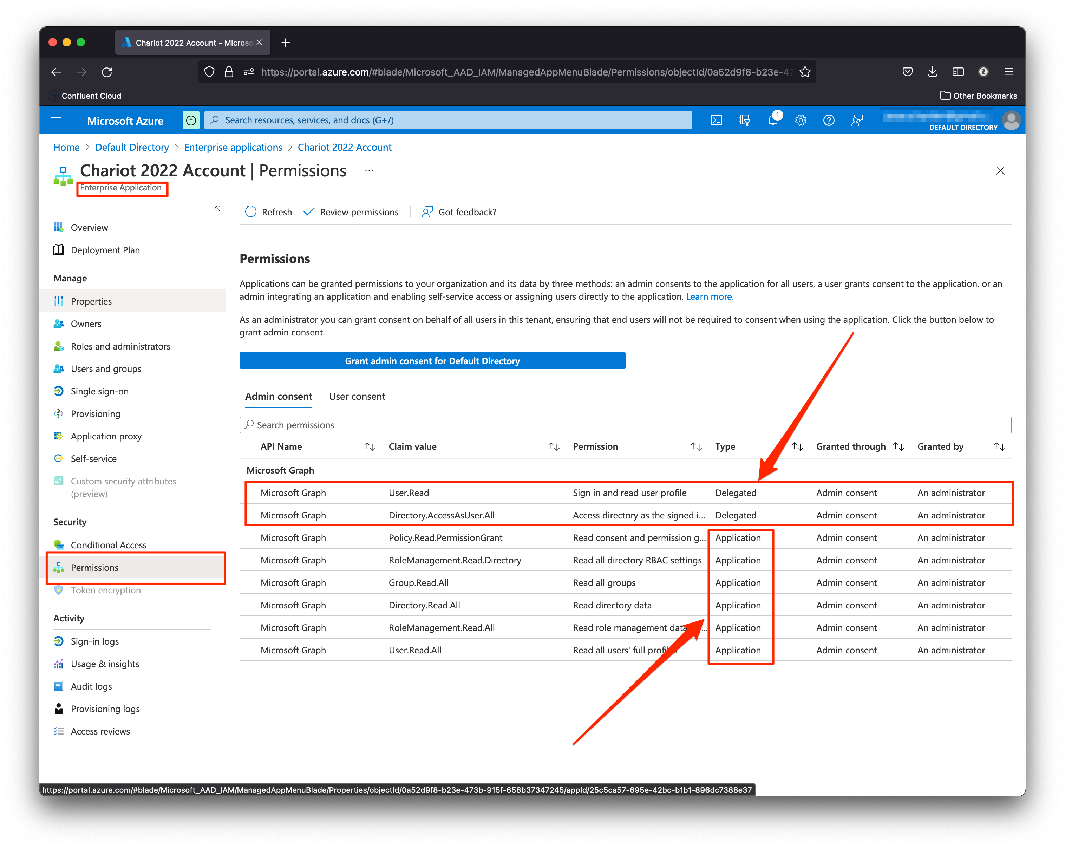Open Conditional Access under Security
Screen dimensions: 1065x848
click(109, 545)
